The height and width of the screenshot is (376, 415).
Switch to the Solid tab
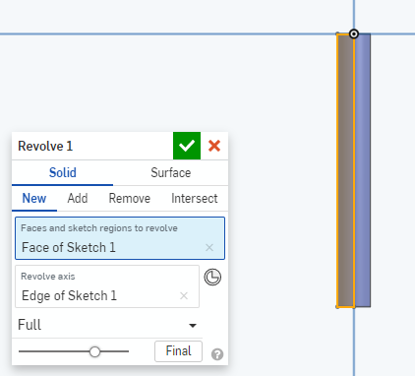(x=62, y=172)
